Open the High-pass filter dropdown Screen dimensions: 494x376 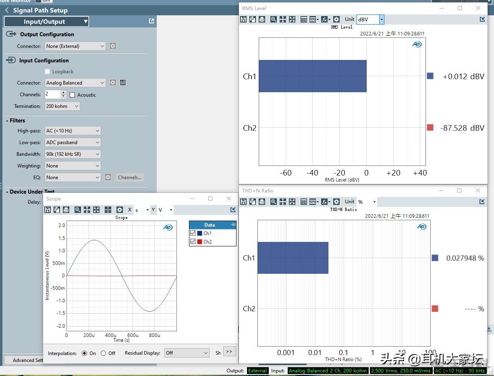(73, 131)
